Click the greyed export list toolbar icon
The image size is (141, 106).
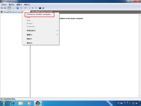(25, 8)
